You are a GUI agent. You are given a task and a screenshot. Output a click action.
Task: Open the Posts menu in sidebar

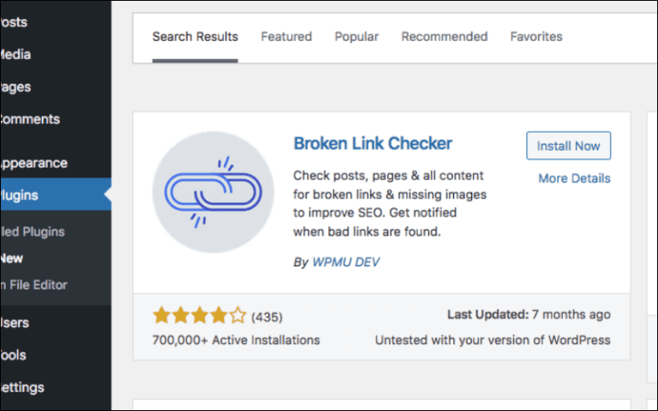14,21
